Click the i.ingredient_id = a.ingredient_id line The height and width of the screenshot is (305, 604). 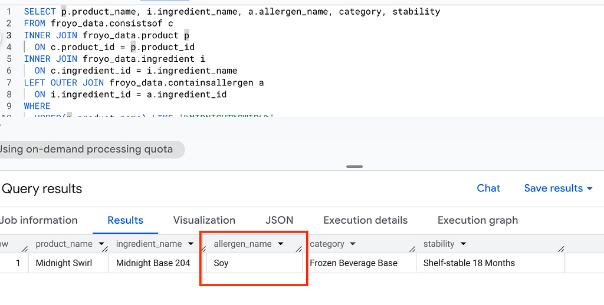click(x=130, y=94)
